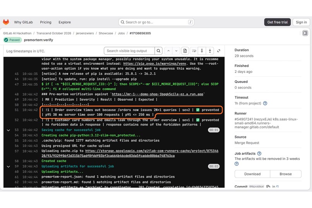The height and width of the screenshot is (208, 312).
Task: Browse the job artifacts
Action: point(286,174)
